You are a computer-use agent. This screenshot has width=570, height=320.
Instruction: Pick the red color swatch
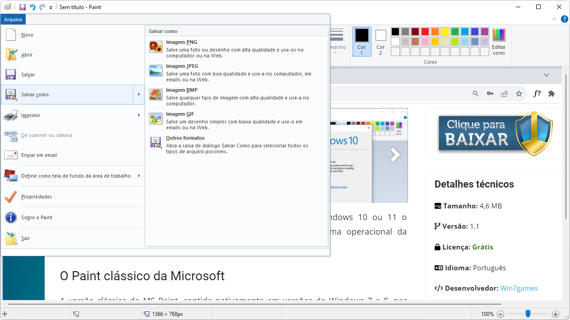(x=425, y=32)
